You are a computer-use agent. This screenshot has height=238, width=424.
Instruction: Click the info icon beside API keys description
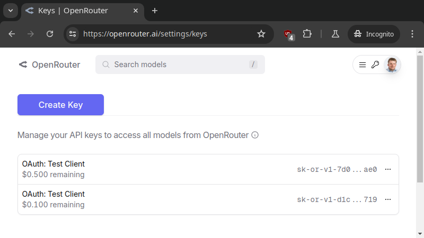pyautogui.click(x=255, y=135)
